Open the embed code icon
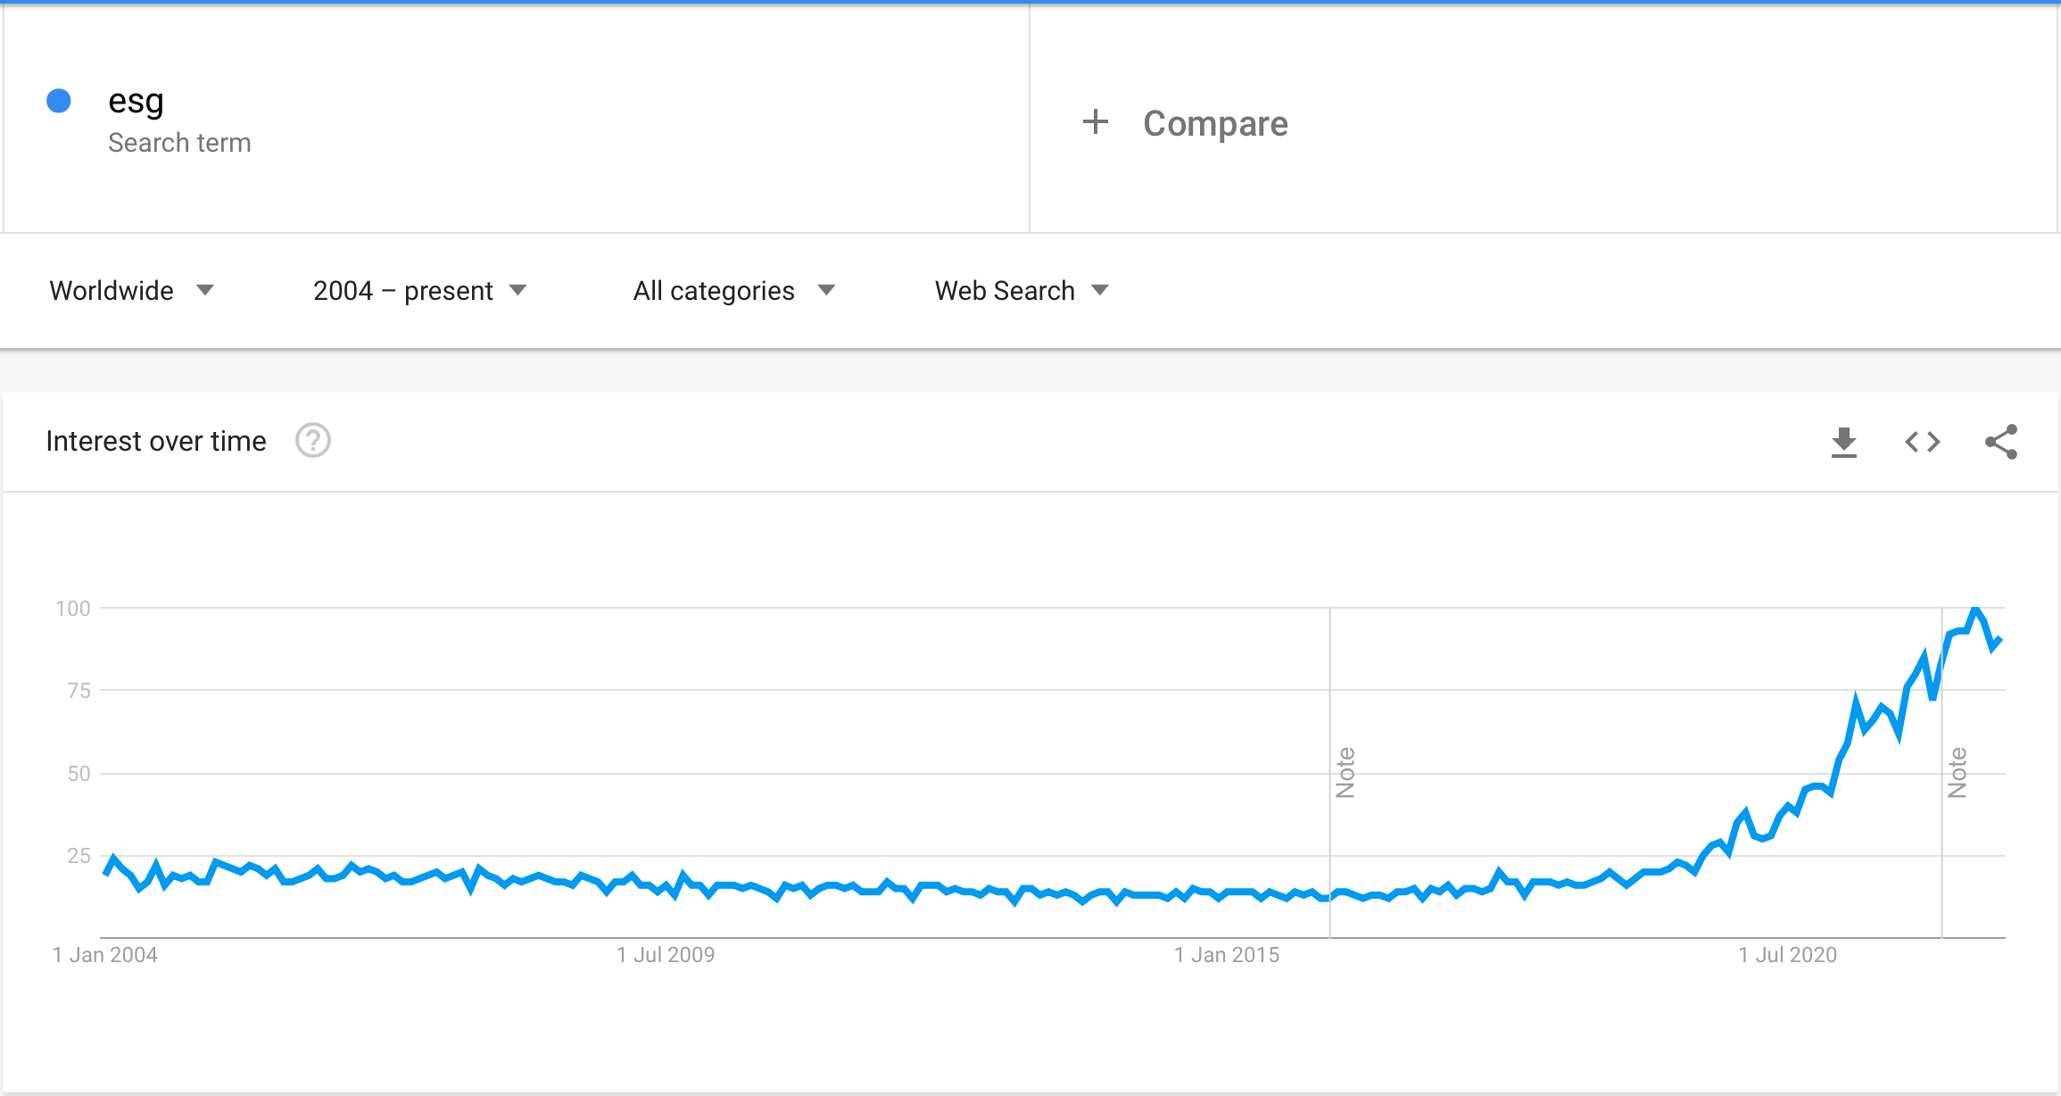 click(x=1923, y=442)
